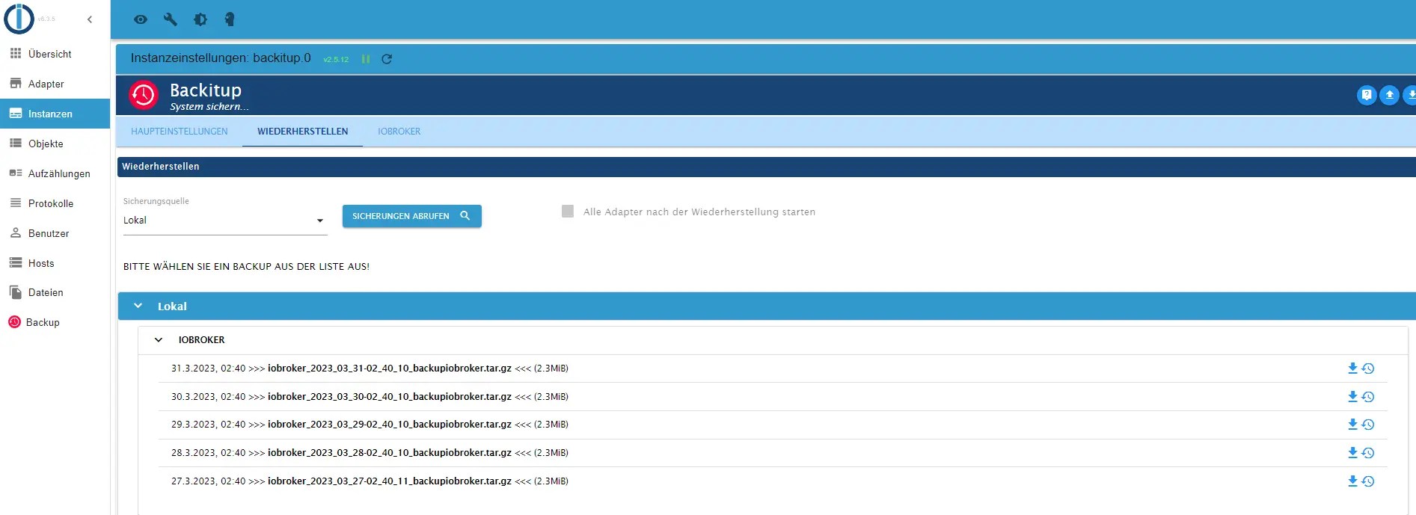This screenshot has width=1416, height=515.
Task: Open Protokolle in the sidebar
Action: click(55, 203)
